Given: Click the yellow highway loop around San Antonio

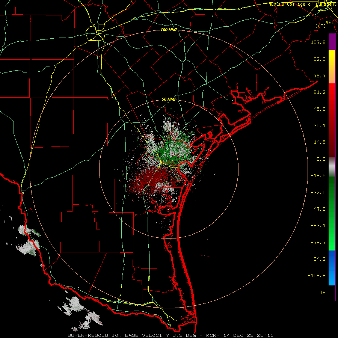Looking at the screenshot, I should [x=95, y=32].
